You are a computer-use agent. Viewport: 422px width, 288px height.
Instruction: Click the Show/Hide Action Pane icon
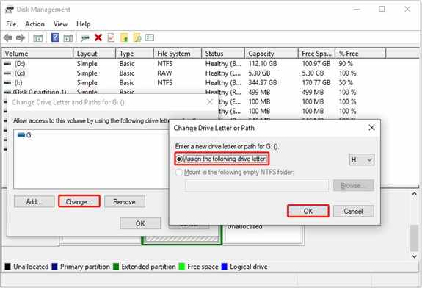68,38
